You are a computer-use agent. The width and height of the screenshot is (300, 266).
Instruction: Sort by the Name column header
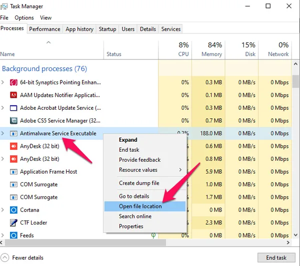[51, 49]
